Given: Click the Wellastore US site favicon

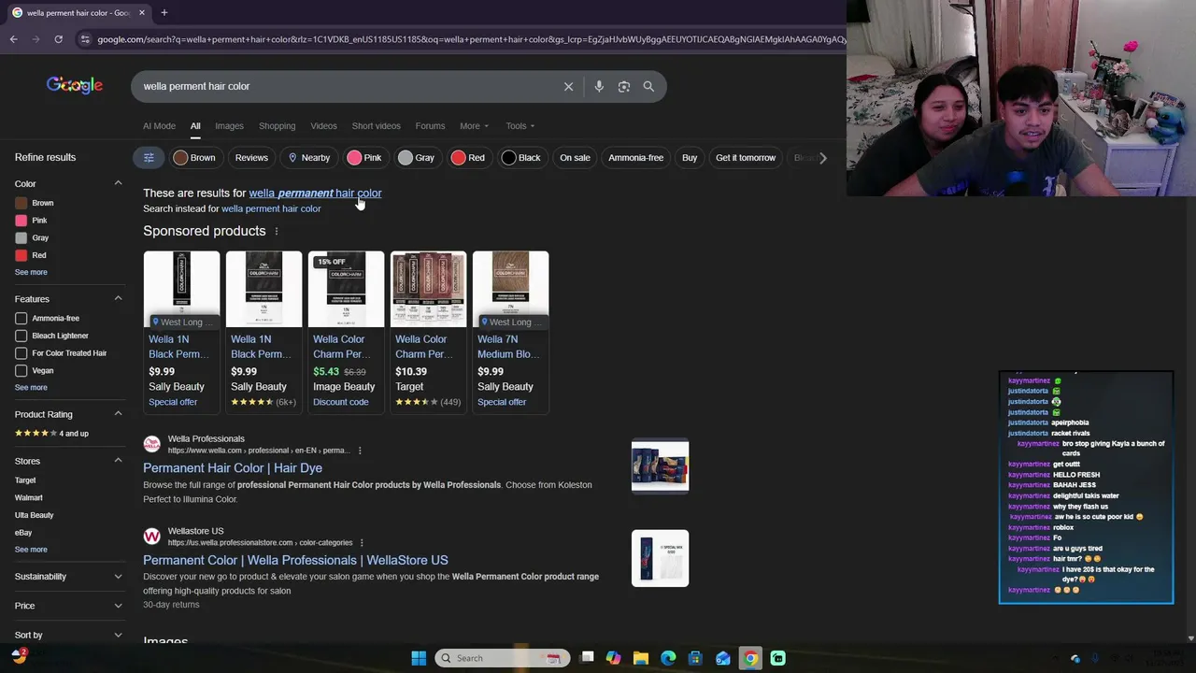Looking at the screenshot, I should (151, 537).
